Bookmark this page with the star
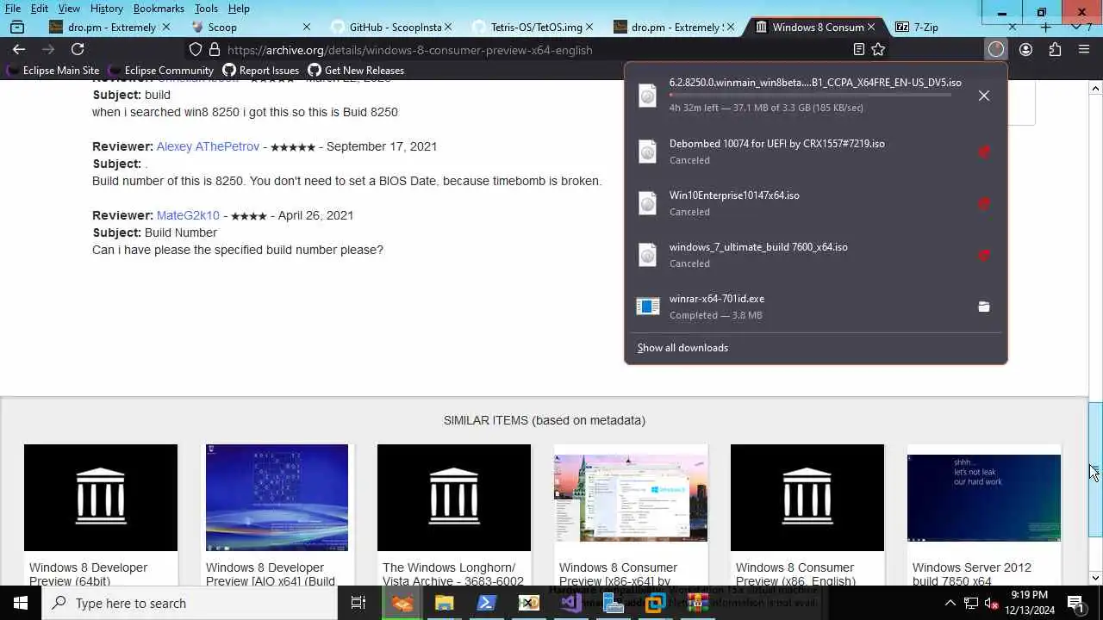Image resolution: width=1103 pixels, height=620 pixels. pos(878,50)
